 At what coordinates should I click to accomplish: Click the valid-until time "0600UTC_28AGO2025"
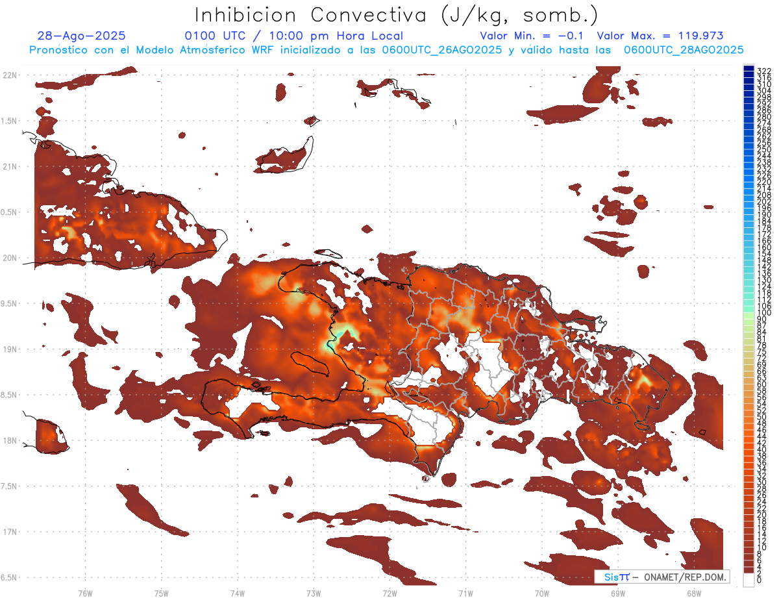click(x=684, y=49)
